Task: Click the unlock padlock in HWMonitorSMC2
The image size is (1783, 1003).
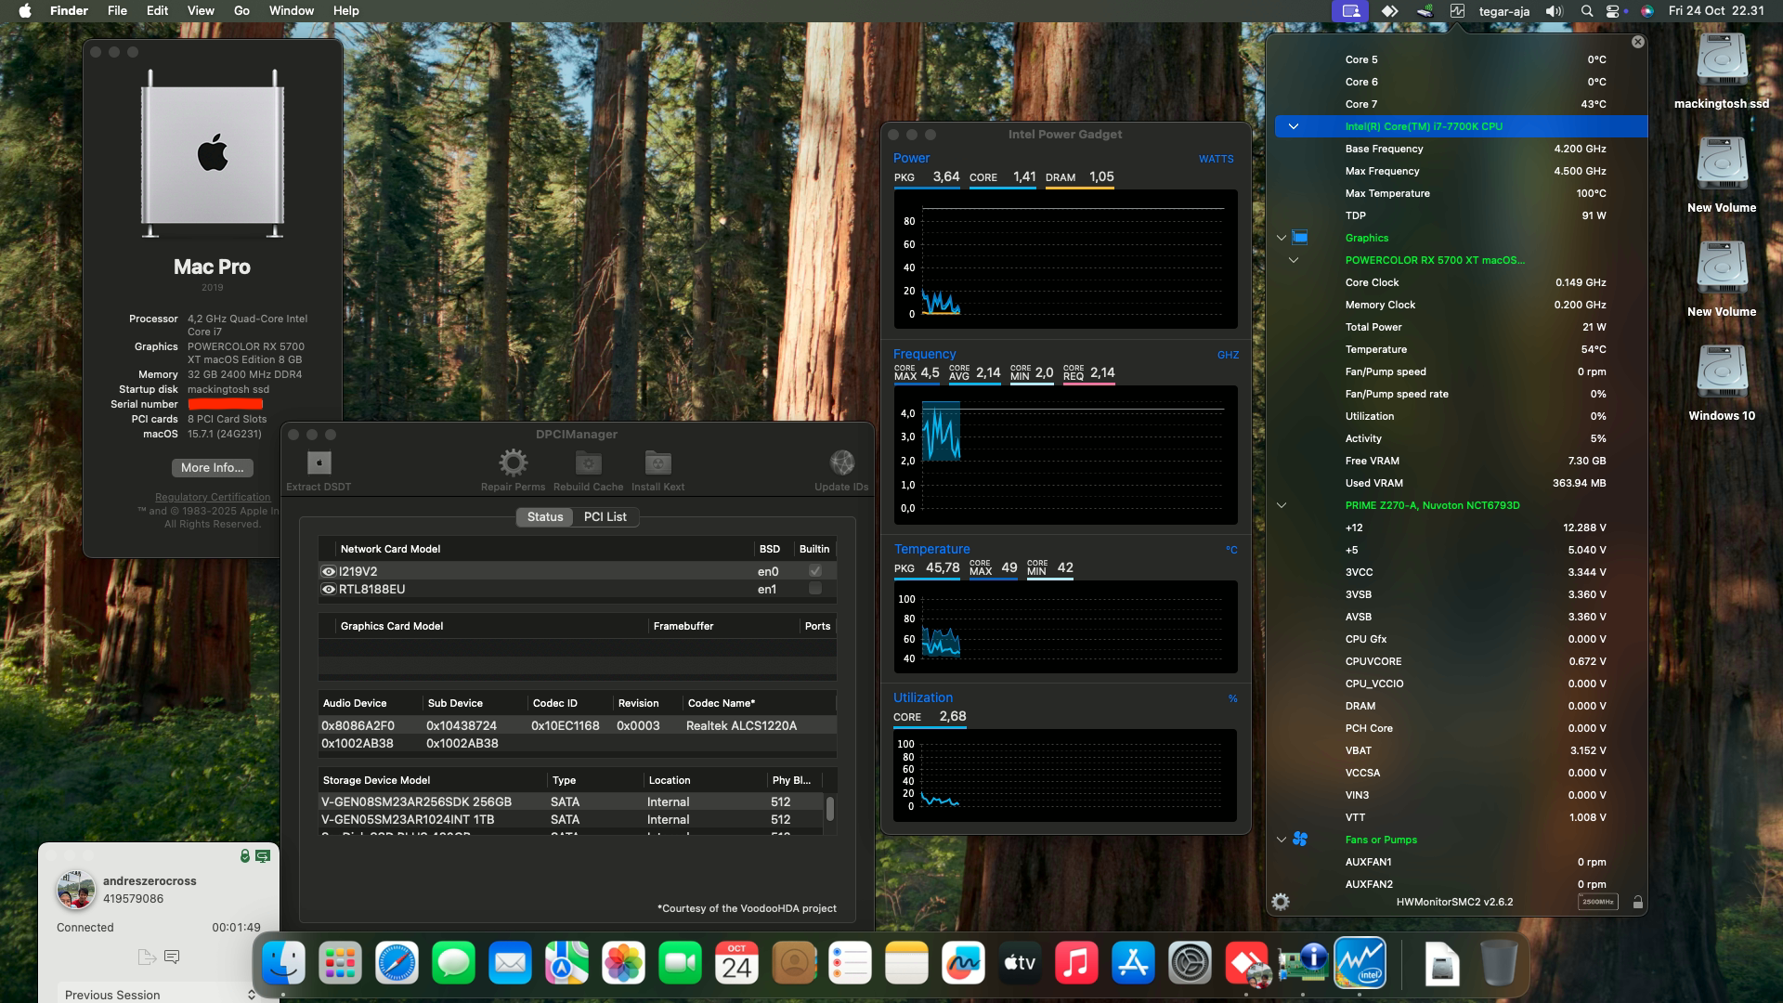Action: pyautogui.click(x=1637, y=902)
